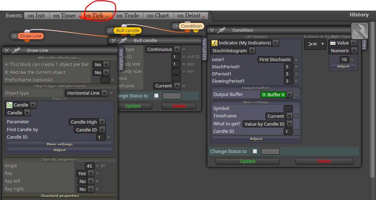This screenshot has height=200, width=376.
Task: Edit the Angle value 45 field
Action: [x=89, y=166]
